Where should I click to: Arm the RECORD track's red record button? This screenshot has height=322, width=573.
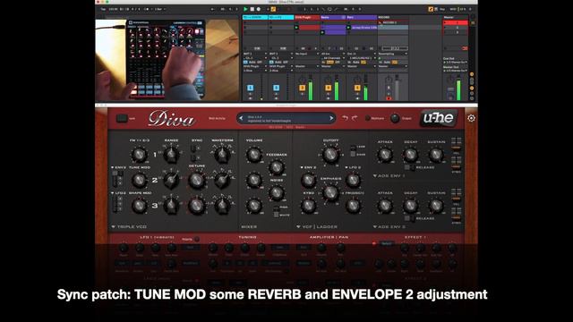click(x=389, y=98)
